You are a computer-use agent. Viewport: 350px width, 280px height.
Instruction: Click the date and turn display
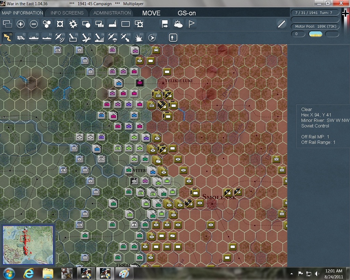point(315,13)
